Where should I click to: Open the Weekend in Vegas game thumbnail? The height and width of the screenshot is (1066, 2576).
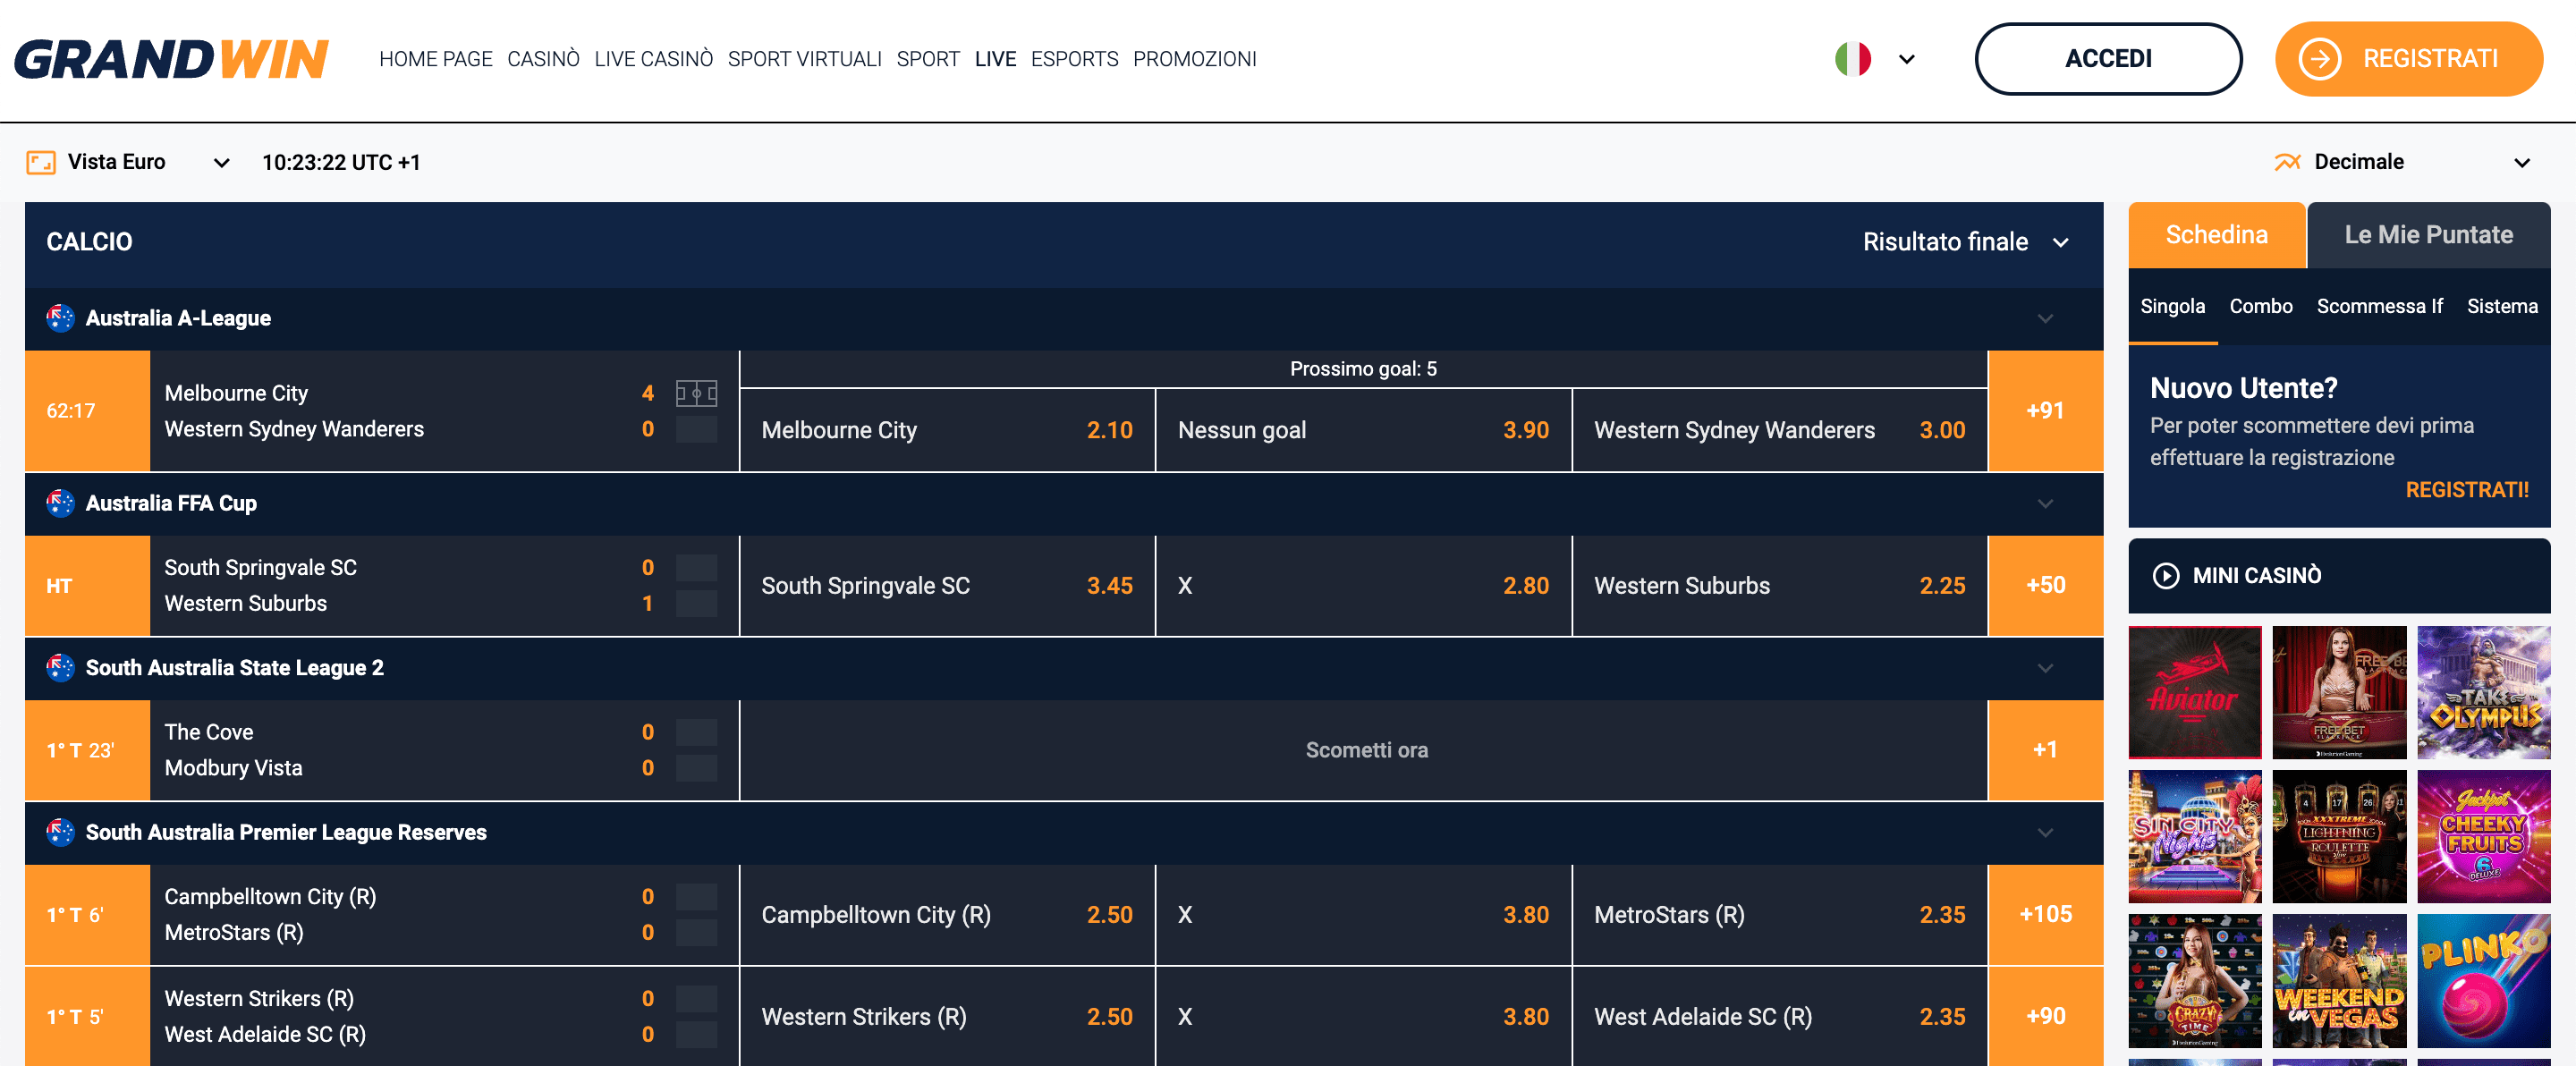pyautogui.click(x=2339, y=981)
